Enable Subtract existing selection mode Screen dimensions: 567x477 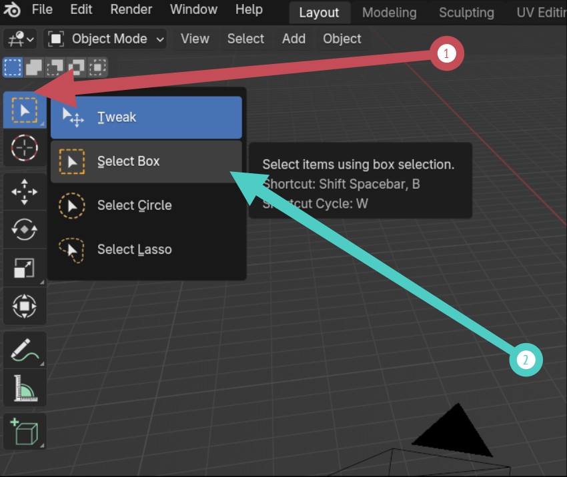coord(55,67)
